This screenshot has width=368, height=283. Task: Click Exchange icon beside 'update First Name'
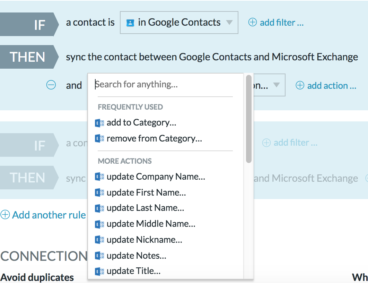coord(99,192)
